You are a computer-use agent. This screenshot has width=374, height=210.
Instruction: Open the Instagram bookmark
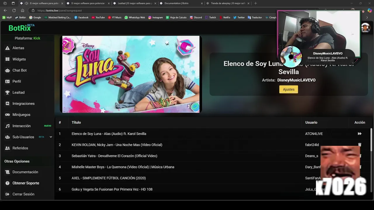coord(155,17)
